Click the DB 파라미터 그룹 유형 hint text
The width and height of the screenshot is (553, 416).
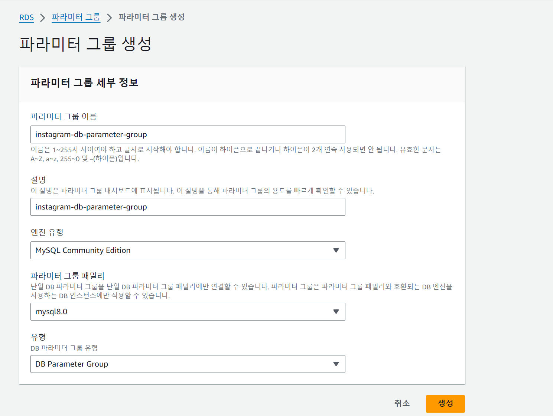tap(64, 348)
